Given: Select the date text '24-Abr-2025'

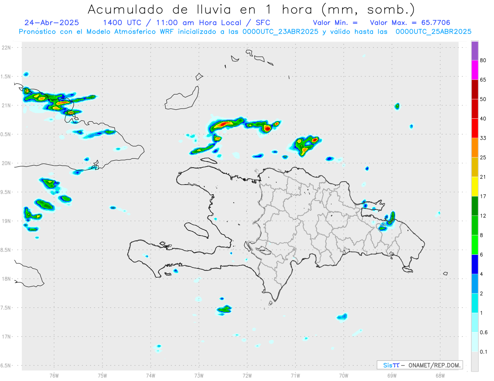Looking at the screenshot, I should pyautogui.click(x=51, y=23).
